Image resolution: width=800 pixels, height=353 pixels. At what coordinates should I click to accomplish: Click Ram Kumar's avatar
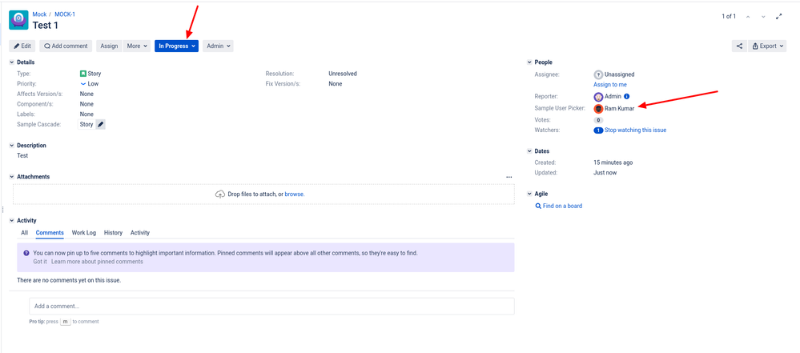click(x=598, y=109)
